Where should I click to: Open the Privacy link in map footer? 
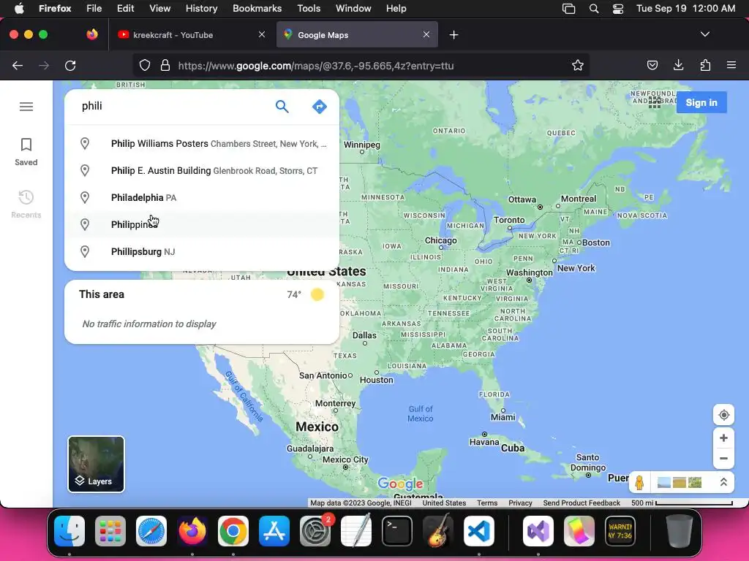[520, 503]
